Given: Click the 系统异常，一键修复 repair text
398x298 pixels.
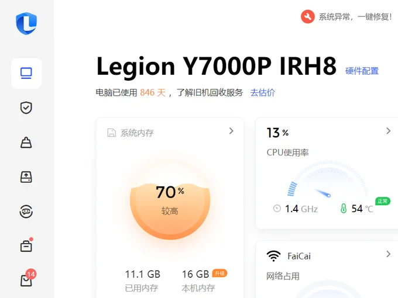Looking at the screenshot, I should (355, 17).
